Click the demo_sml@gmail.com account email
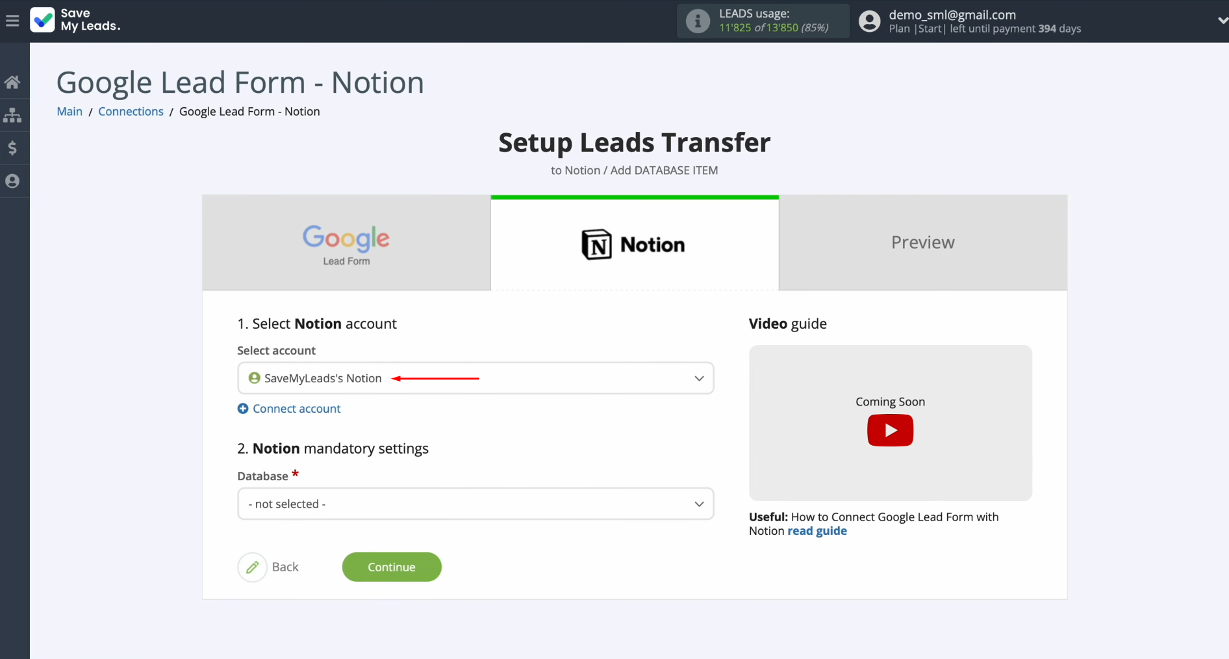1229x659 pixels. pyautogui.click(x=952, y=14)
